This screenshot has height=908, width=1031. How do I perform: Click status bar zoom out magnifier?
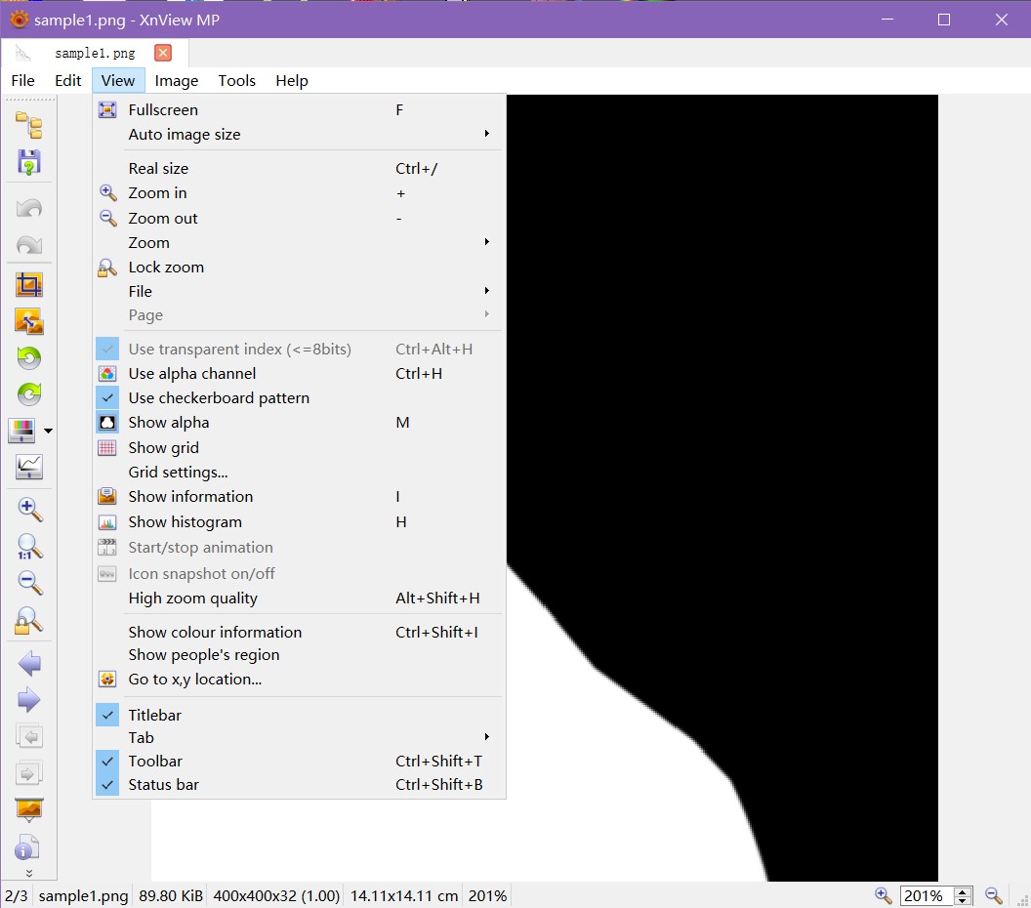(x=994, y=895)
